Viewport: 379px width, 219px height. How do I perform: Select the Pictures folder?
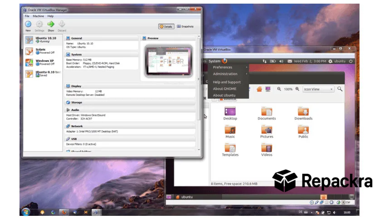point(267,132)
